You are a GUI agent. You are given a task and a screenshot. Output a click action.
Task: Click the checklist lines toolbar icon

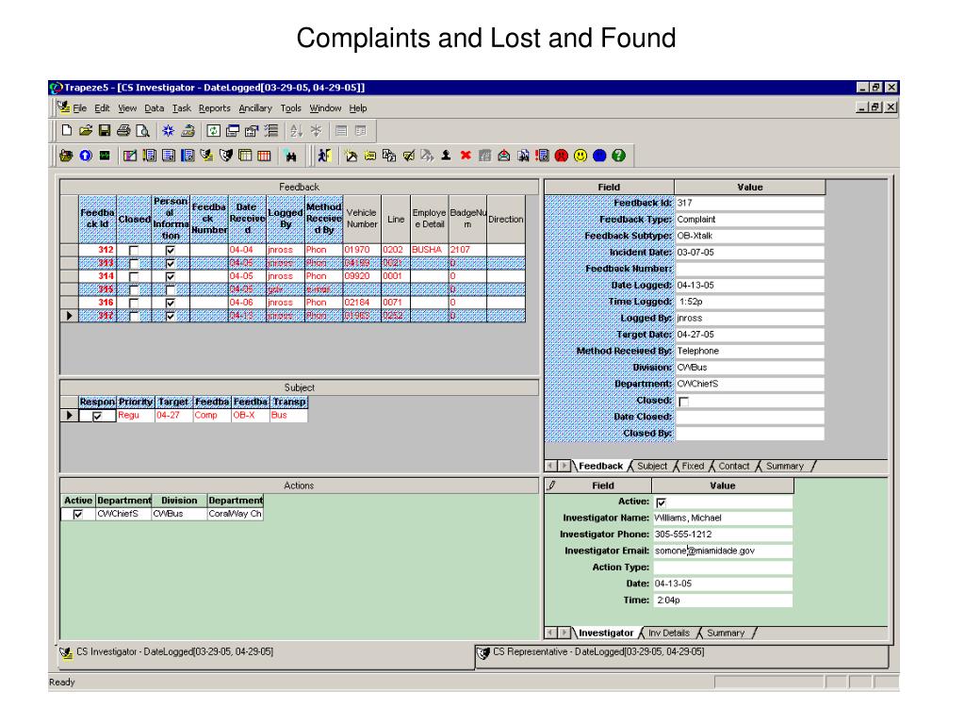click(x=271, y=130)
